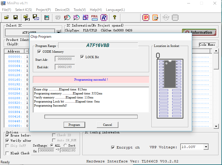
Task: Open the File(F) menu
Action: (x=7, y=10)
